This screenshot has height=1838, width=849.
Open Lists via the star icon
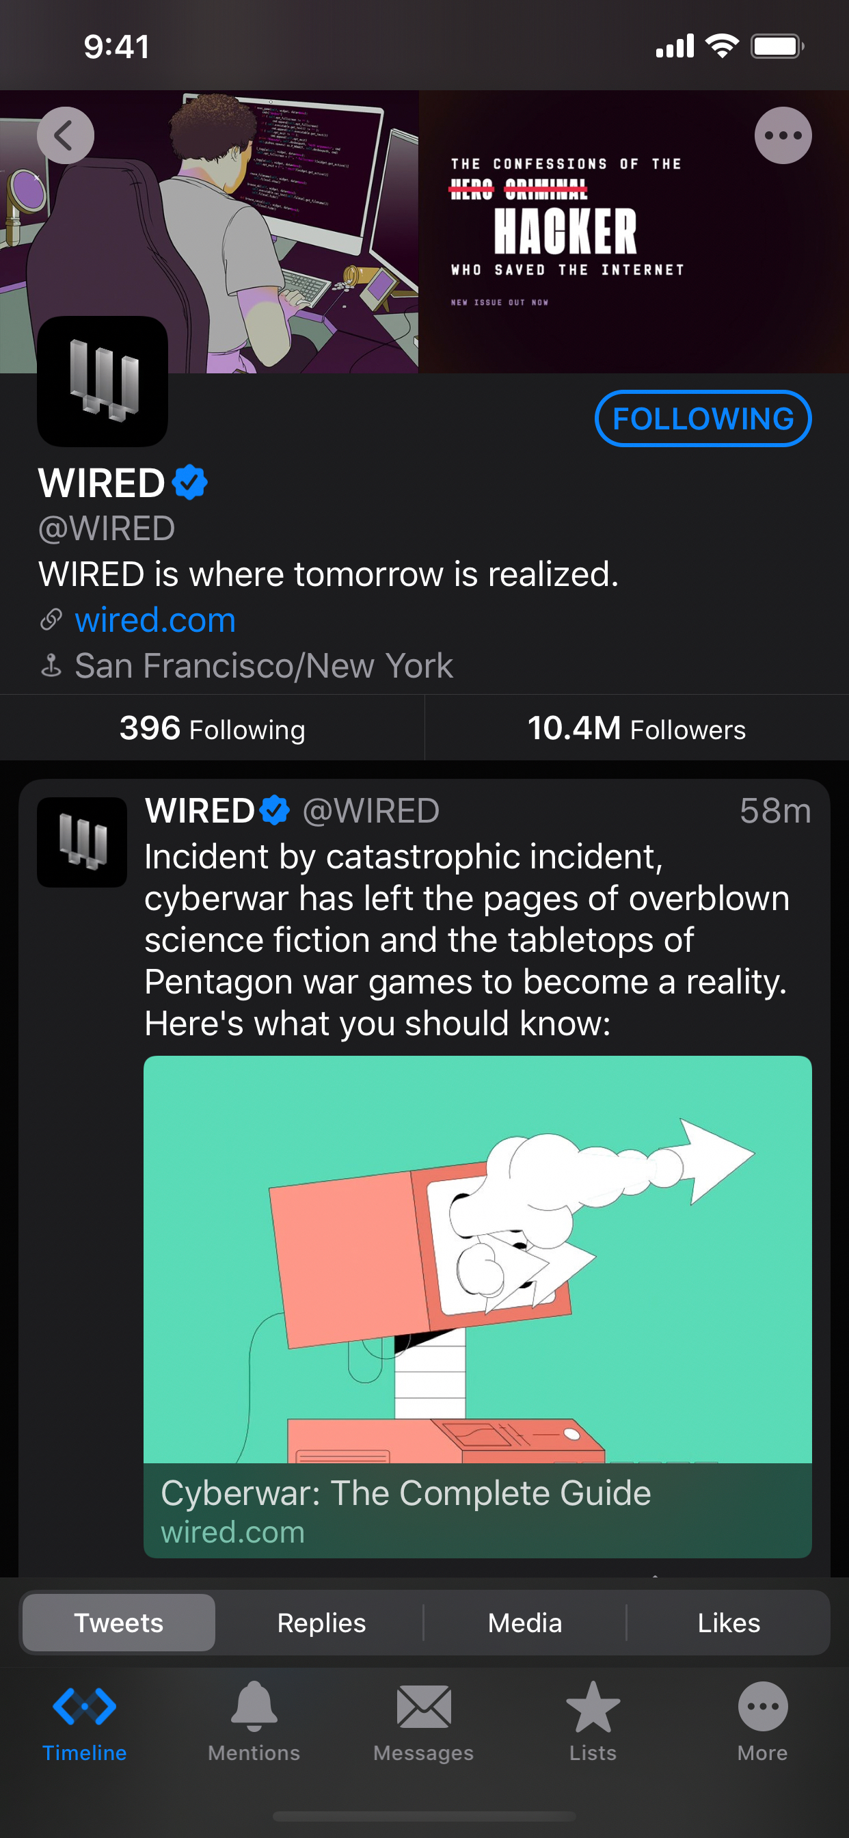(x=593, y=1707)
